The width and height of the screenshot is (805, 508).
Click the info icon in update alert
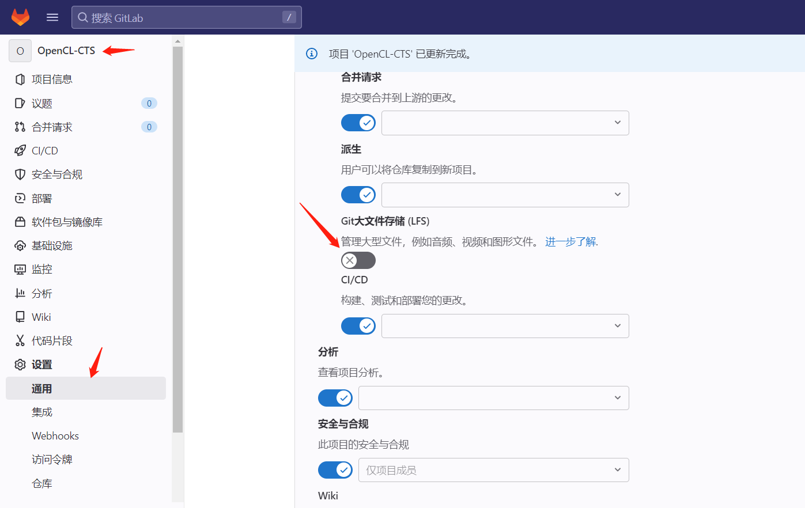tap(312, 54)
